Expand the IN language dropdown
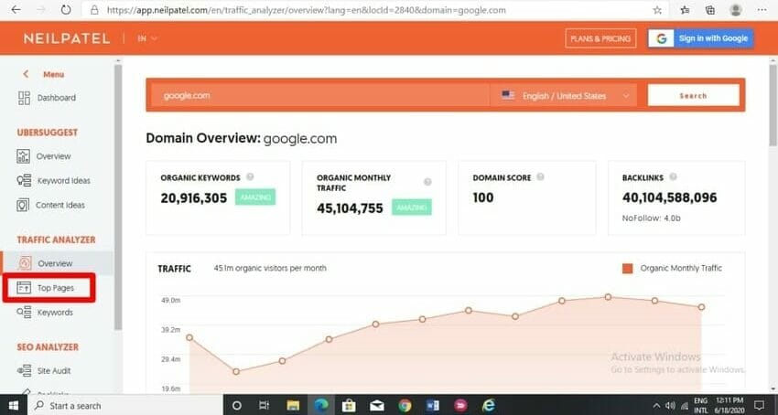Screen dimensions: 778x415 tap(147, 38)
